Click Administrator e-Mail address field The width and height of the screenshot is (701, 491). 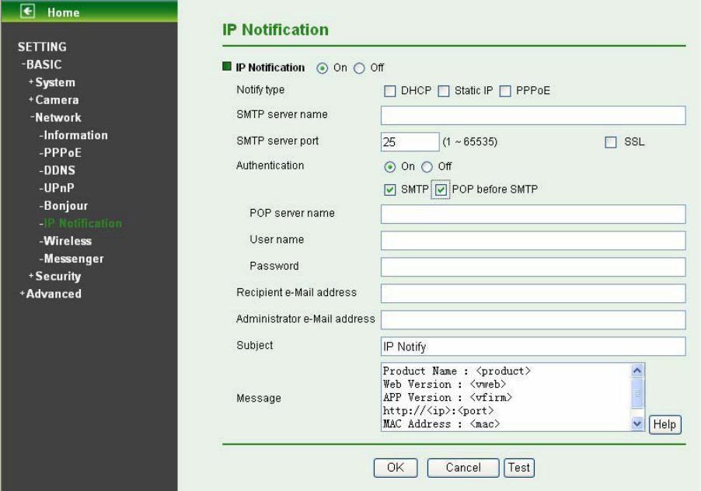click(x=533, y=319)
